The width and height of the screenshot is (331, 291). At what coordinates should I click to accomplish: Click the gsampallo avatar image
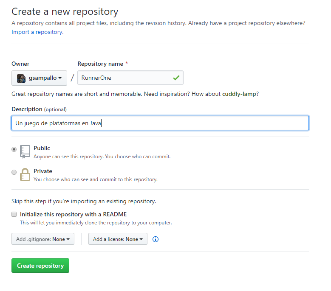click(x=21, y=78)
